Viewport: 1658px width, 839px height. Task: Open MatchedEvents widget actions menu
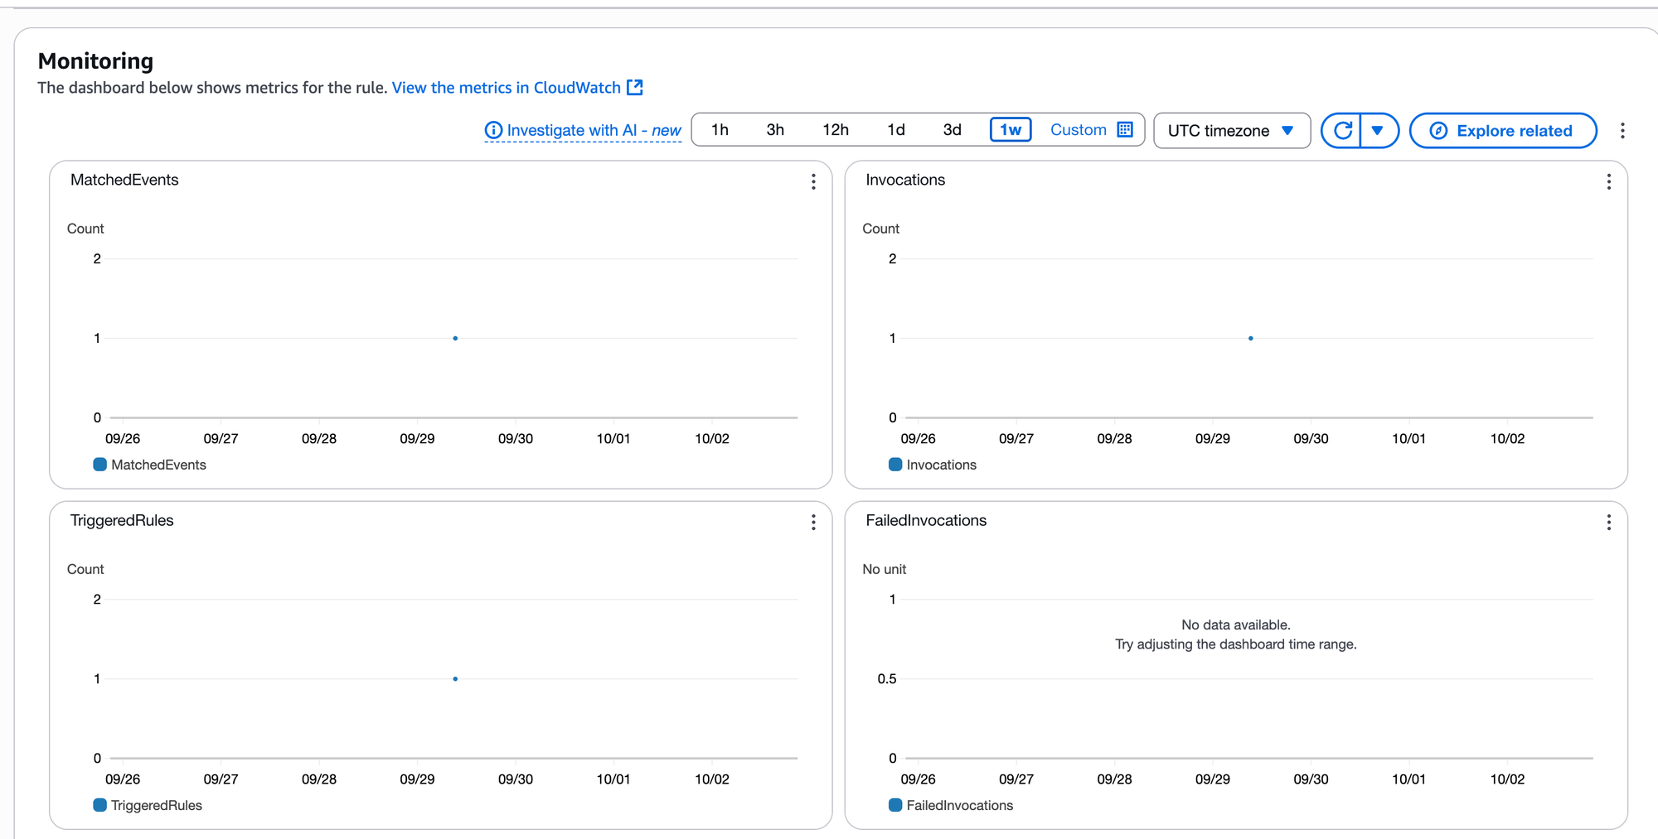(813, 181)
